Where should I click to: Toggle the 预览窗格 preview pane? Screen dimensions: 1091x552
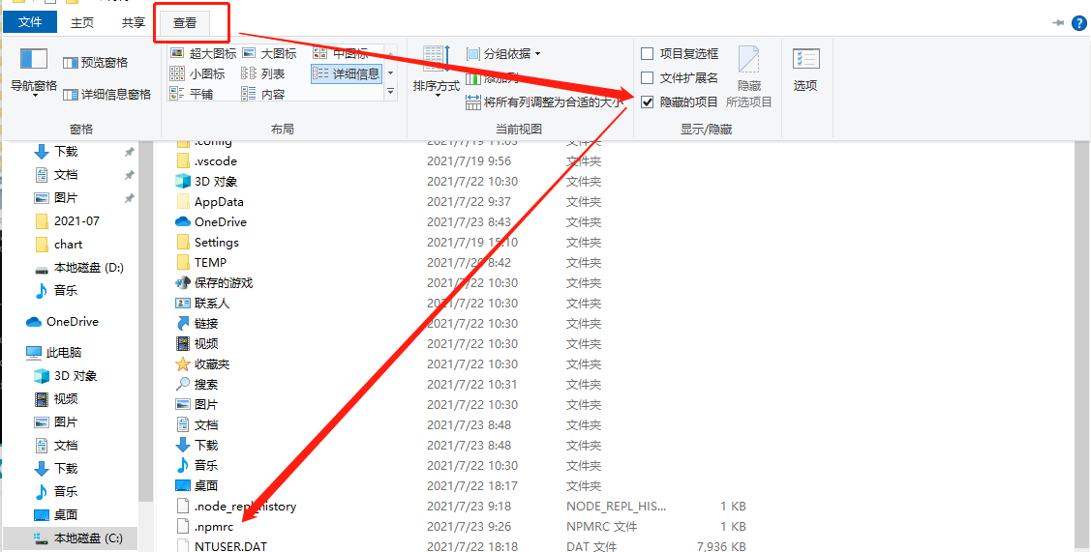click(x=95, y=63)
